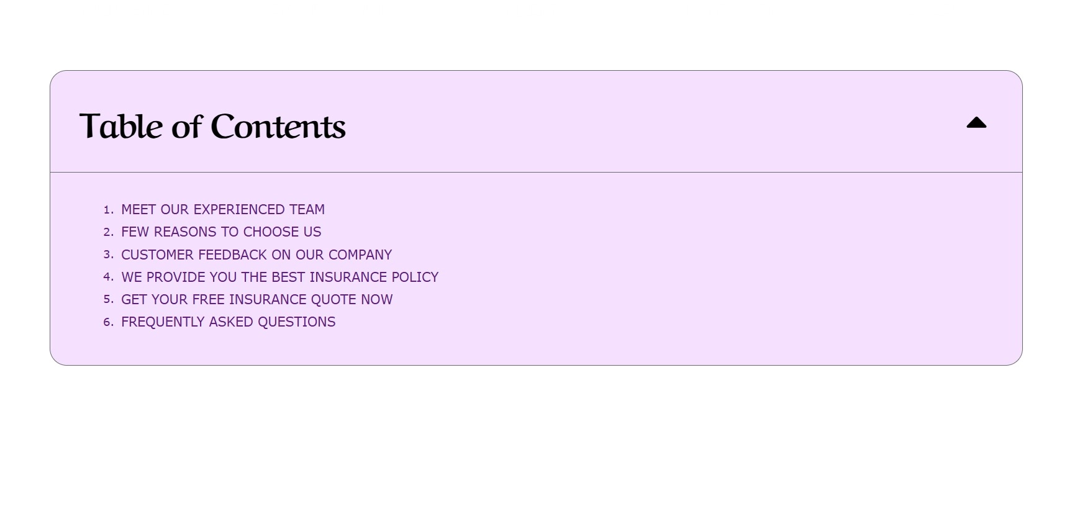The width and height of the screenshot is (1080, 519).
Task: Select WE PROVIDE YOU THE BEST INSURANCE POLICY
Action: pos(280,277)
